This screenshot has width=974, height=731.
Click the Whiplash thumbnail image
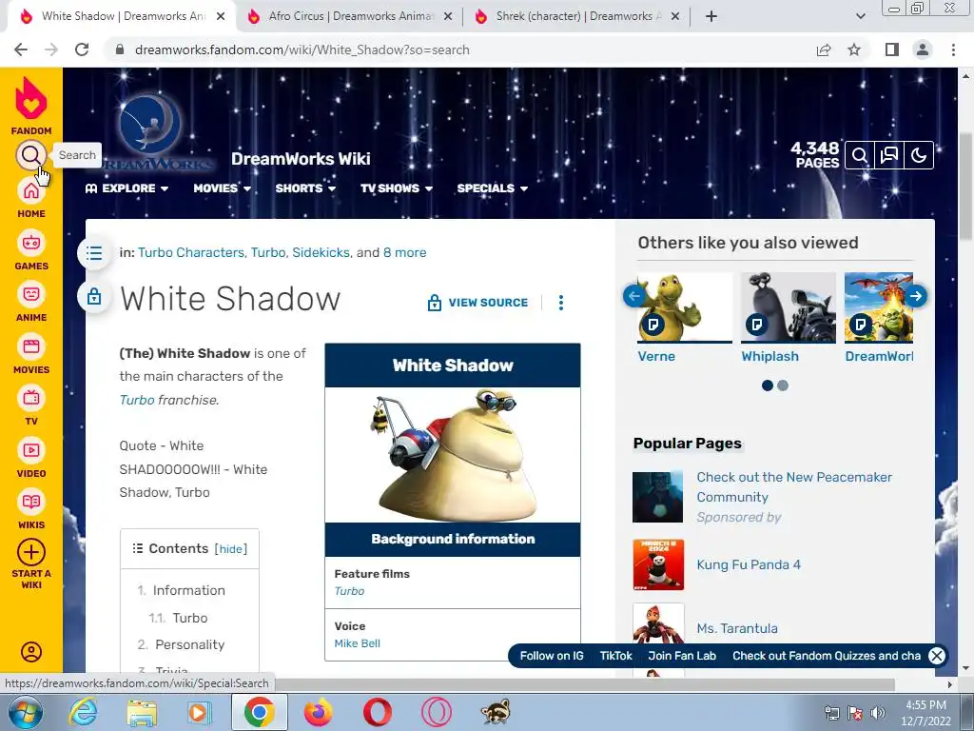pos(789,307)
